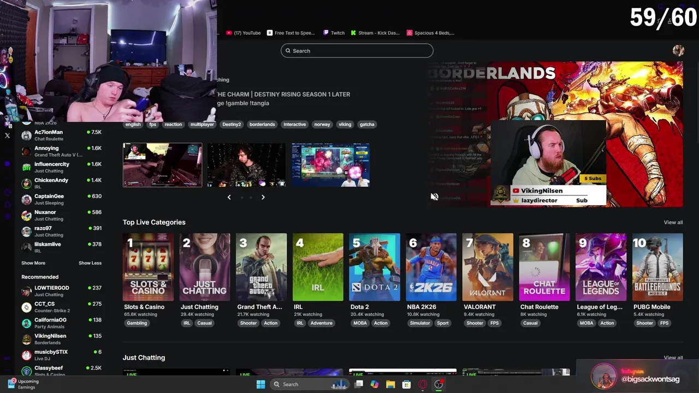Viewport: 699px width, 393px height.
Task: Open the League of Legends category card
Action: click(601, 267)
